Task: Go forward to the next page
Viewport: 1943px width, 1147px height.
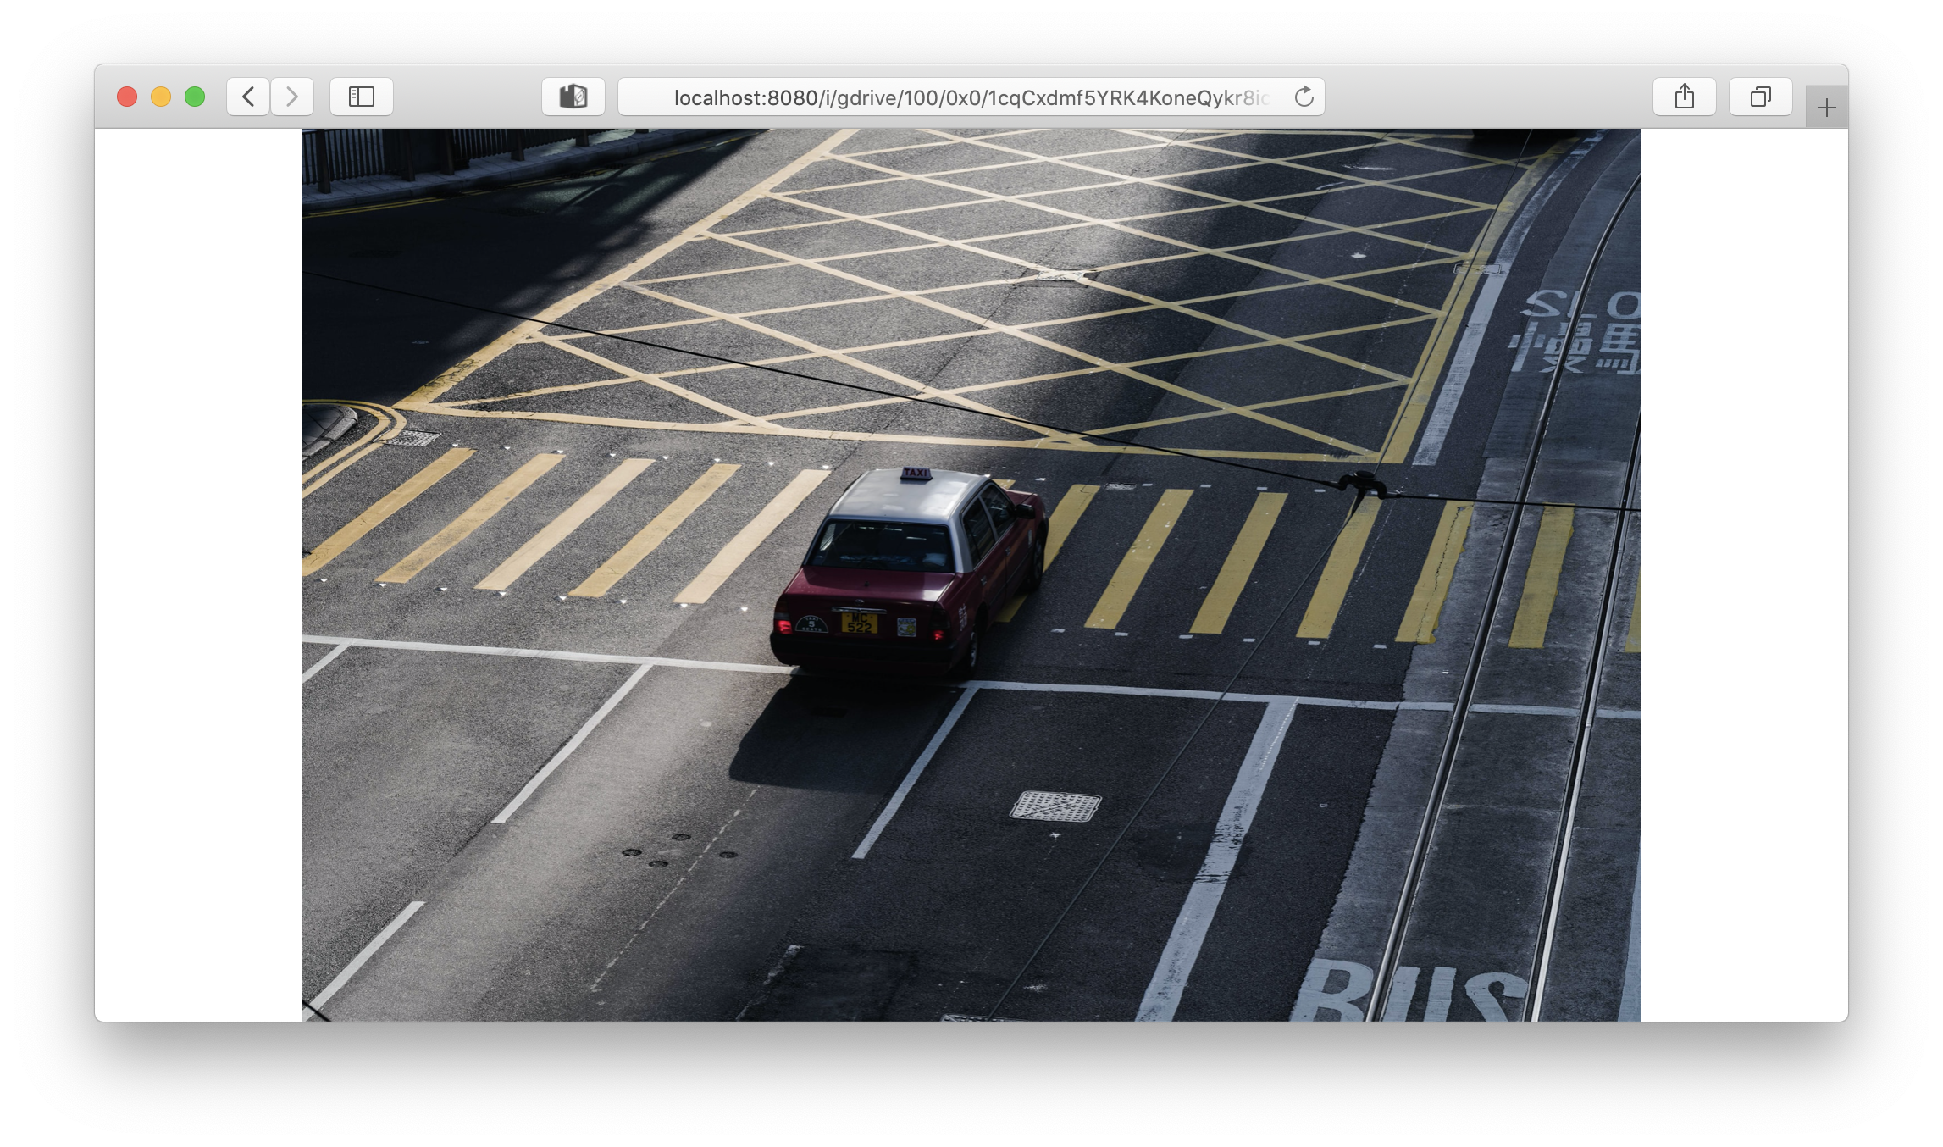Action: (x=292, y=97)
